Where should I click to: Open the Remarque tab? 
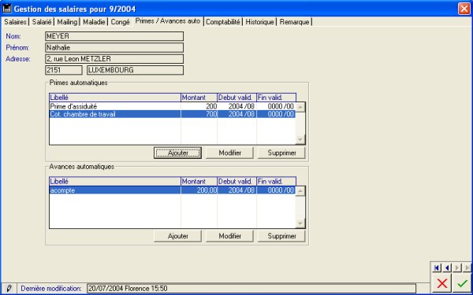[294, 22]
